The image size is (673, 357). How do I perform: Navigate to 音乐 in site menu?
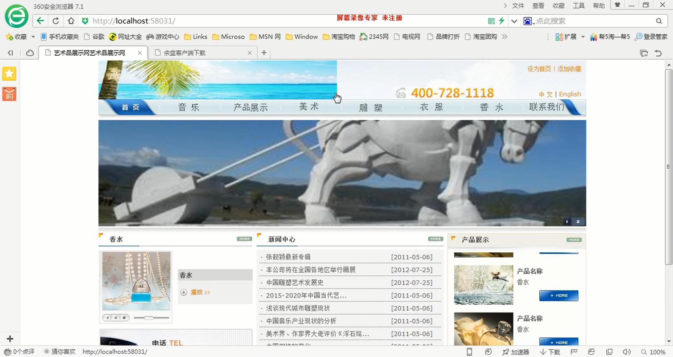(x=189, y=107)
